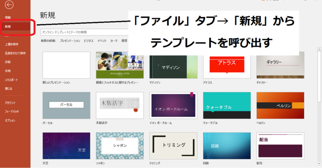Viewport: 322px width, 168px height.
Task: Select the 配当 template thumbnail
Action: pos(280,146)
